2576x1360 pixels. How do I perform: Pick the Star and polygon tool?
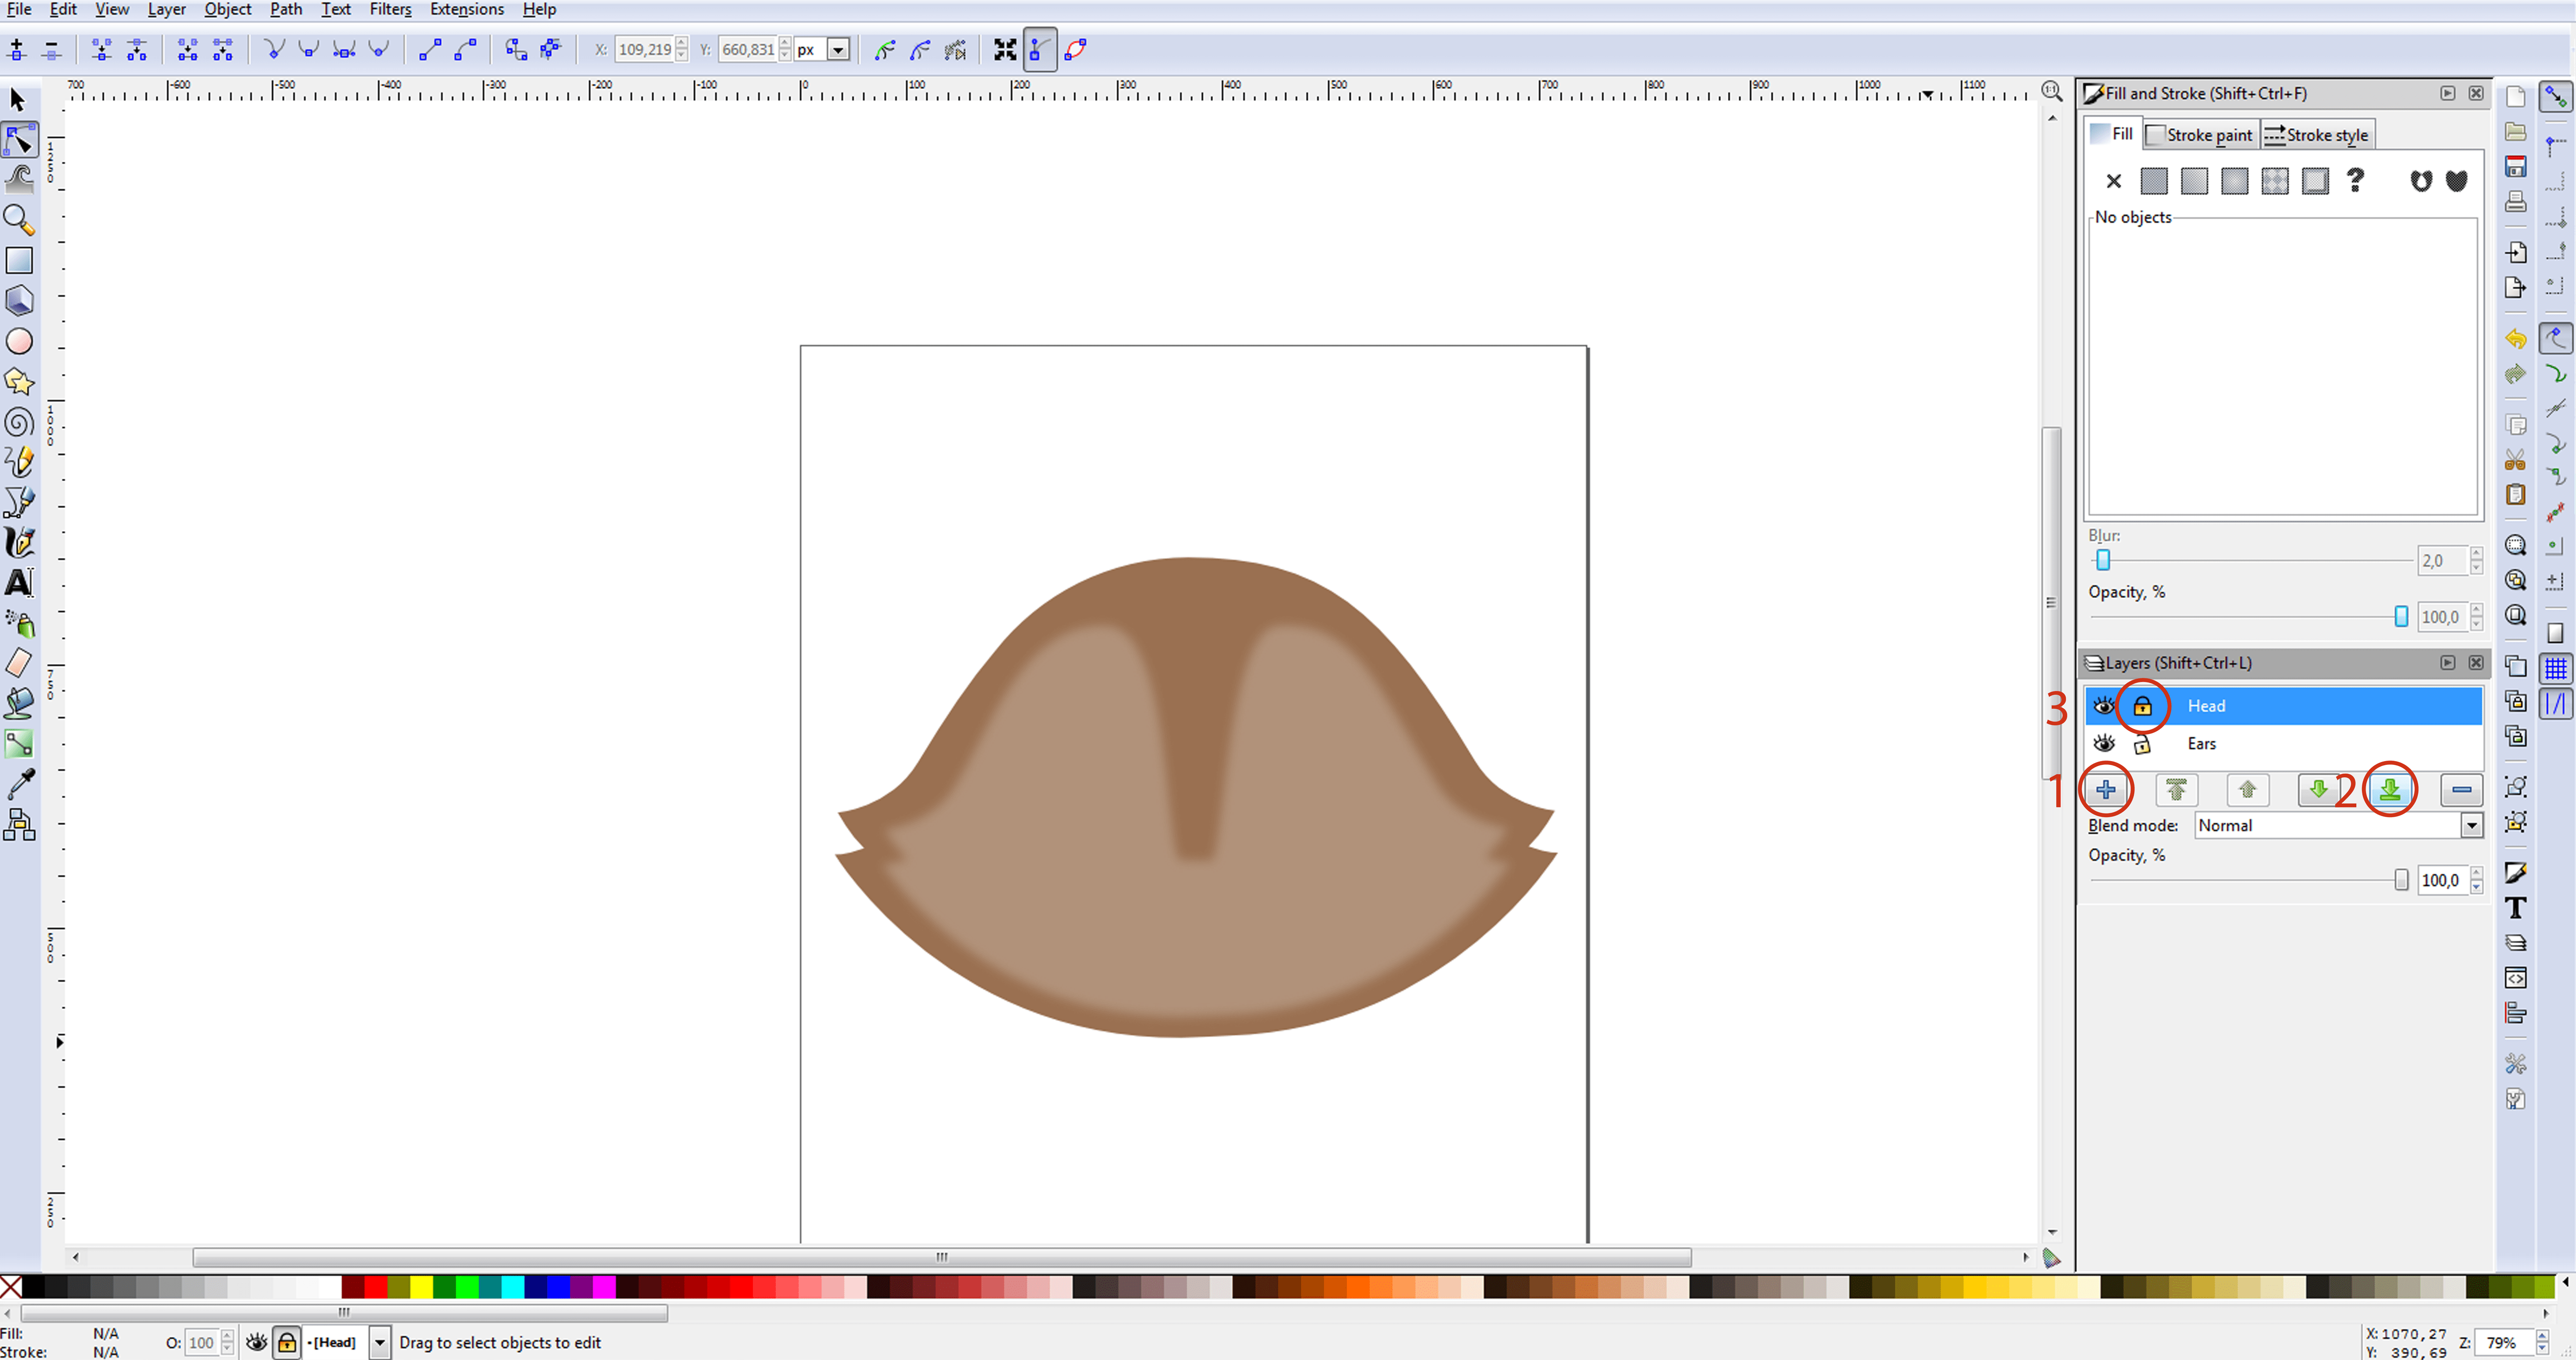coord(19,382)
